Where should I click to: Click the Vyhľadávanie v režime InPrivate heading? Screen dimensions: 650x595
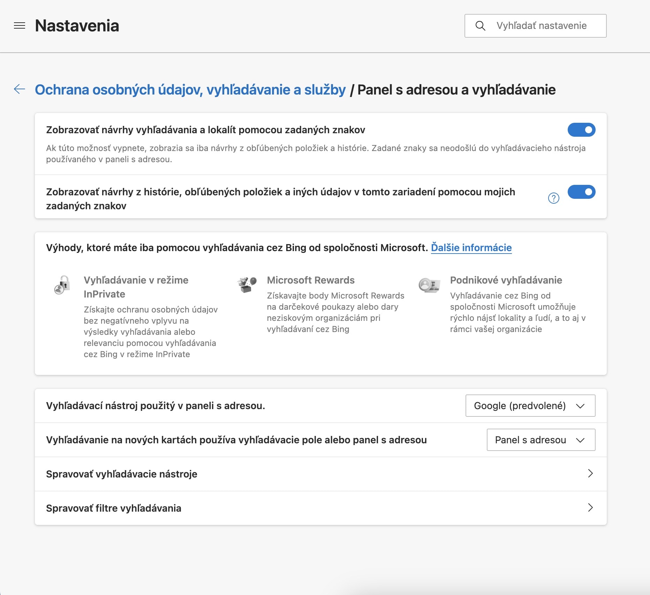(x=136, y=287)
